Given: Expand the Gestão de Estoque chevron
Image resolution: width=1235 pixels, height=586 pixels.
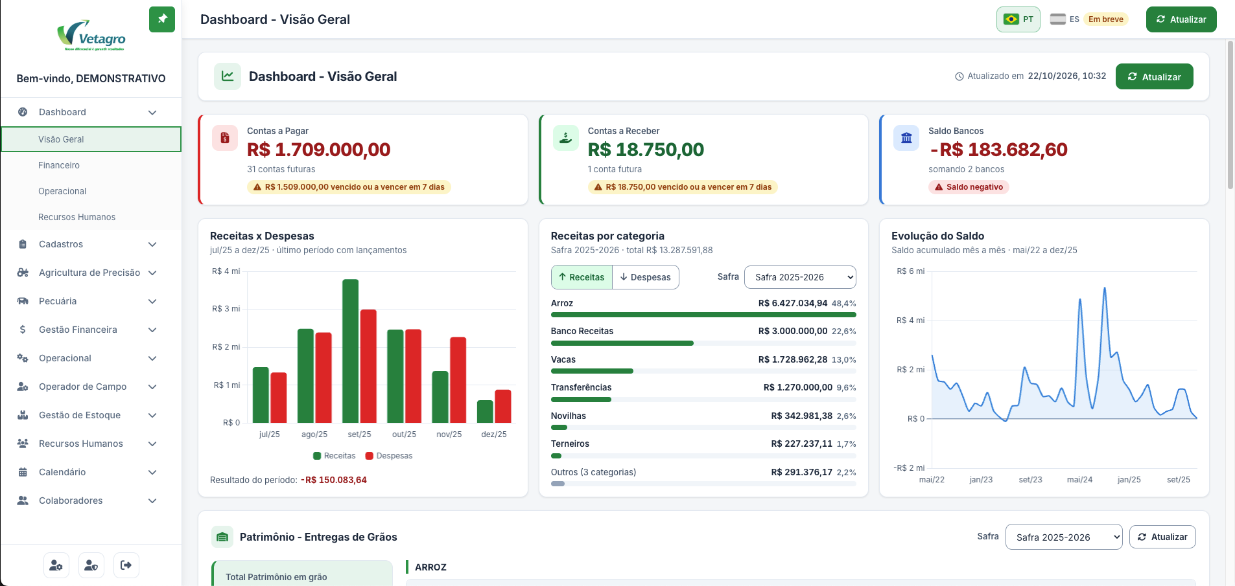Looking at the screenshot, I should (x=152, y=415).
